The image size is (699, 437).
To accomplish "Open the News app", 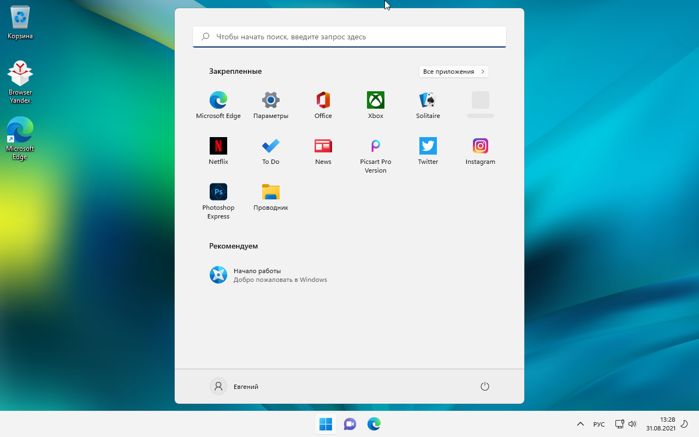I will pos(323,151).
